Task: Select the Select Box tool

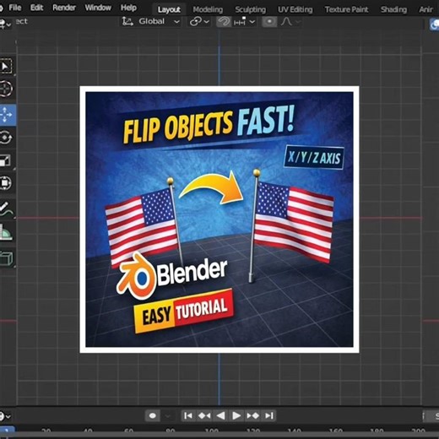Action: click(6, 67)
